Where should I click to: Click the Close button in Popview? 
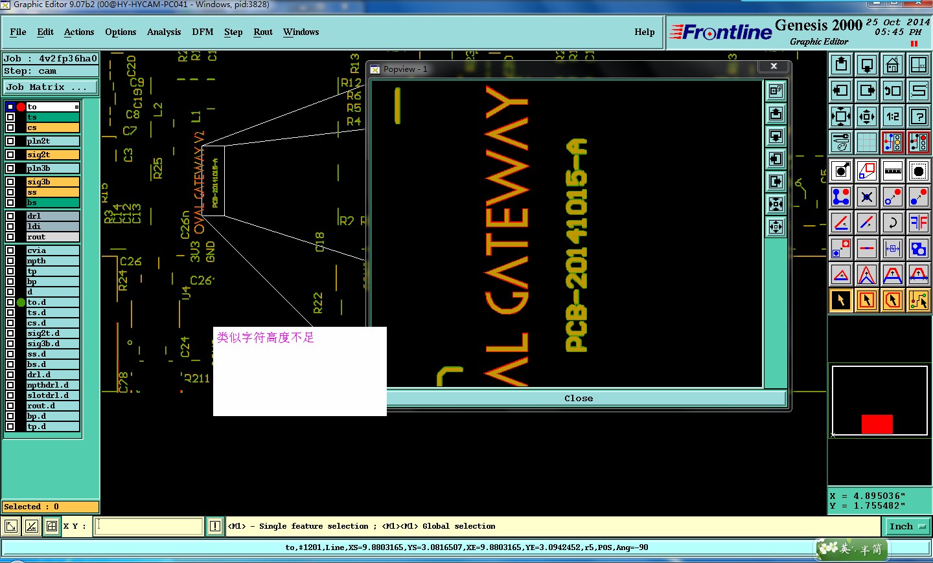point(579,398)
